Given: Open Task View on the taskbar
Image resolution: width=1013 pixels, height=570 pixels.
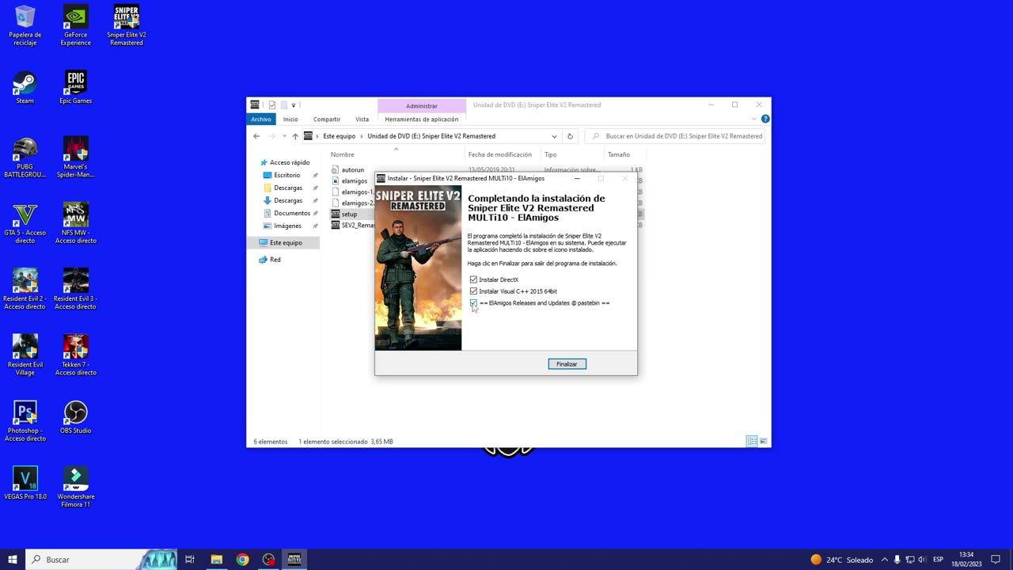Looking at the screenshot, I should click(190, 560).
